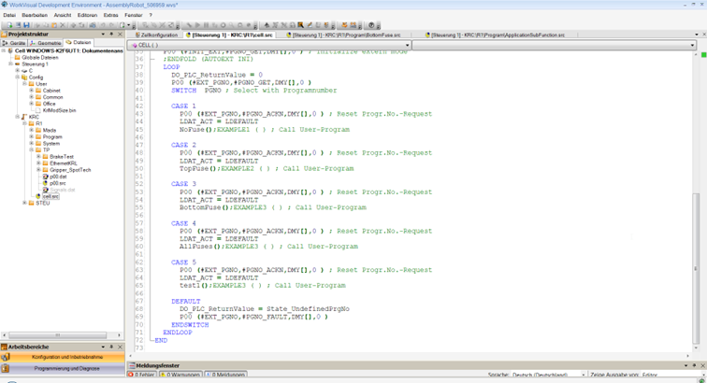Toggle the 0 Fehler filter
Screen dimensions: 707x383
click(x=140, y=375)
